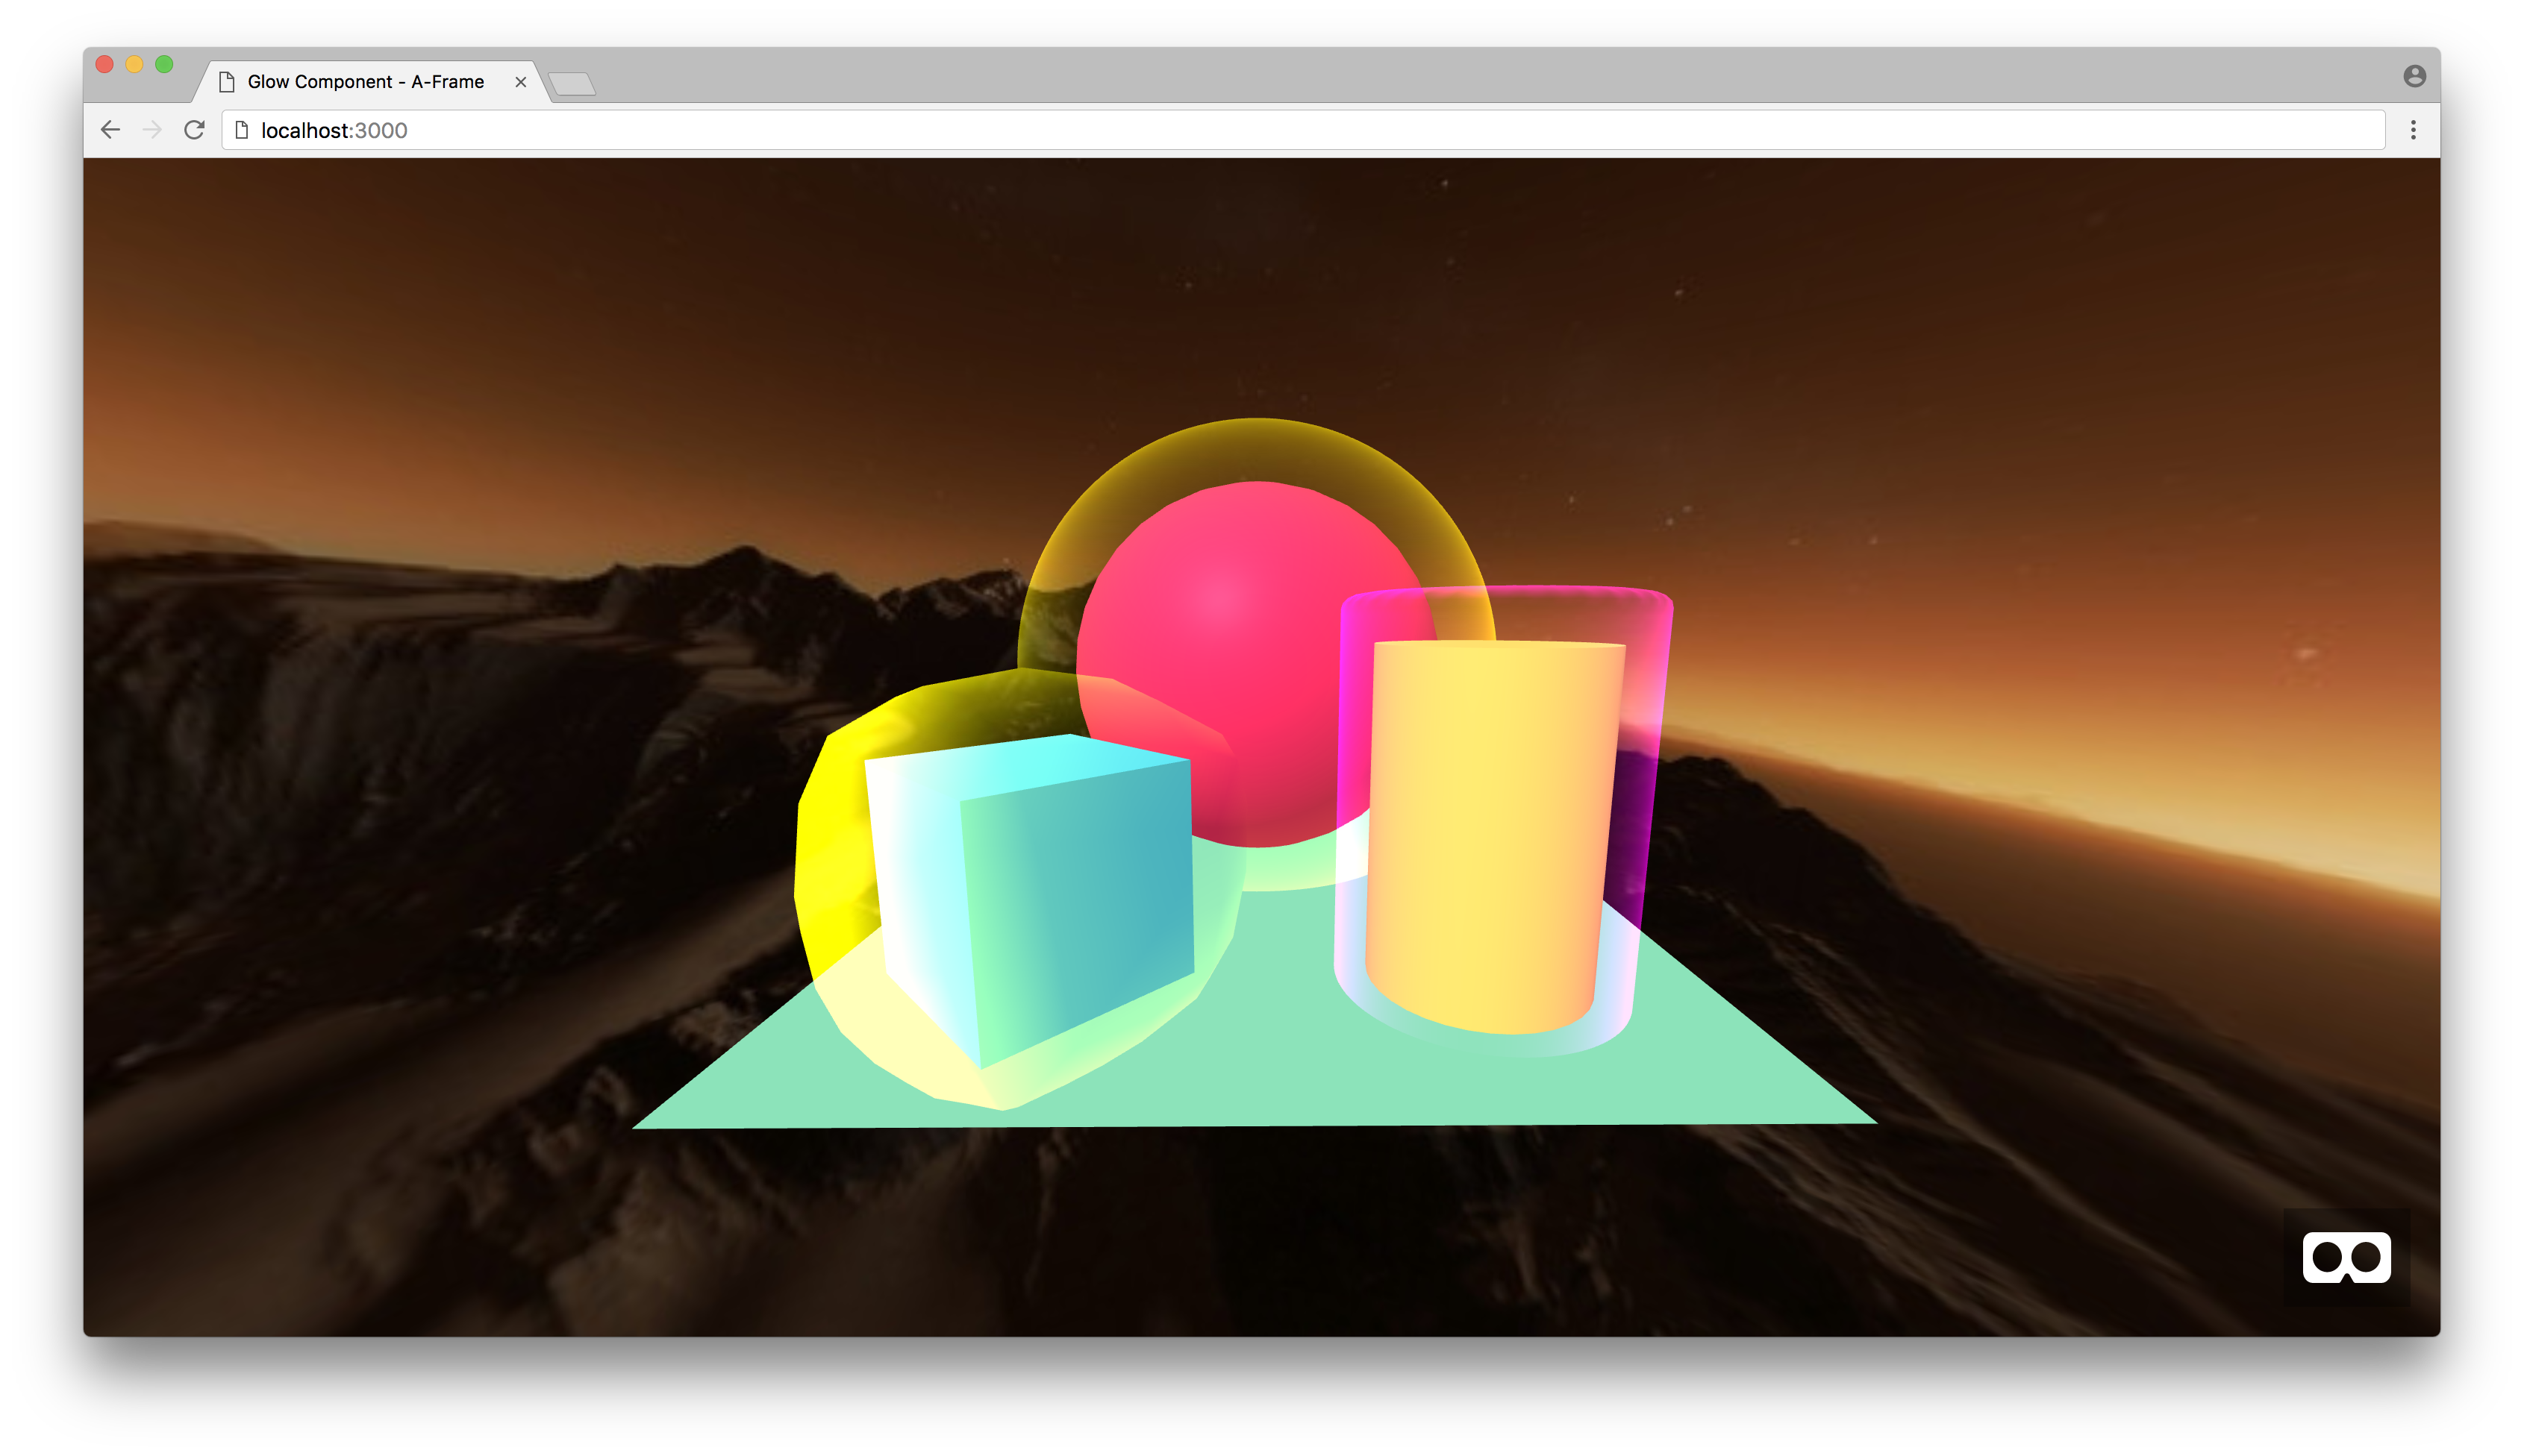Click the page info icon in address bar
The image size is (2524, 1456).
pyautogui.click(x=241, y=130)
